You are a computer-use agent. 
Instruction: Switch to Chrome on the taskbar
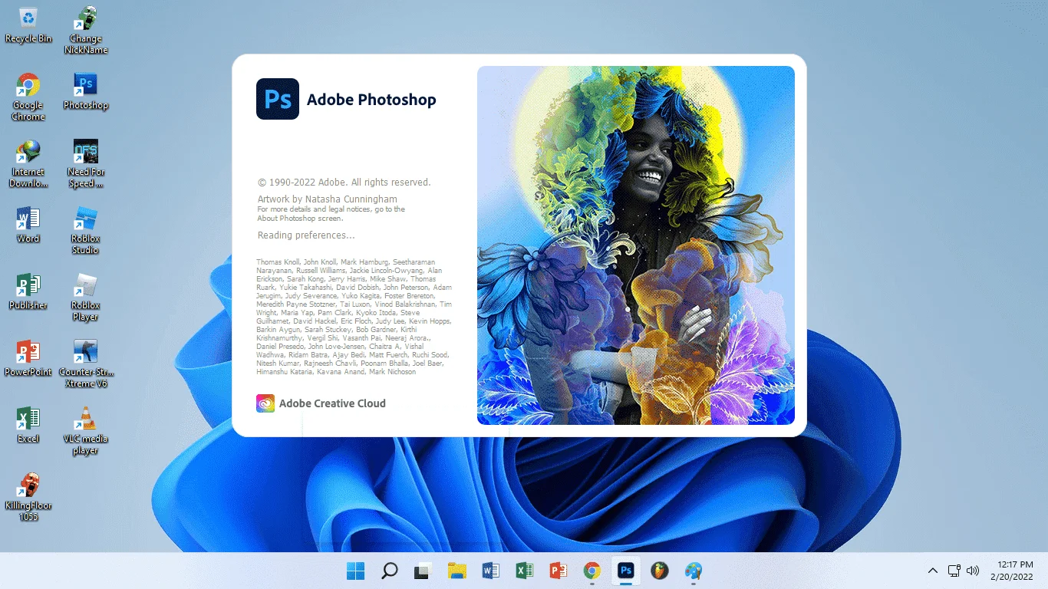592,571
